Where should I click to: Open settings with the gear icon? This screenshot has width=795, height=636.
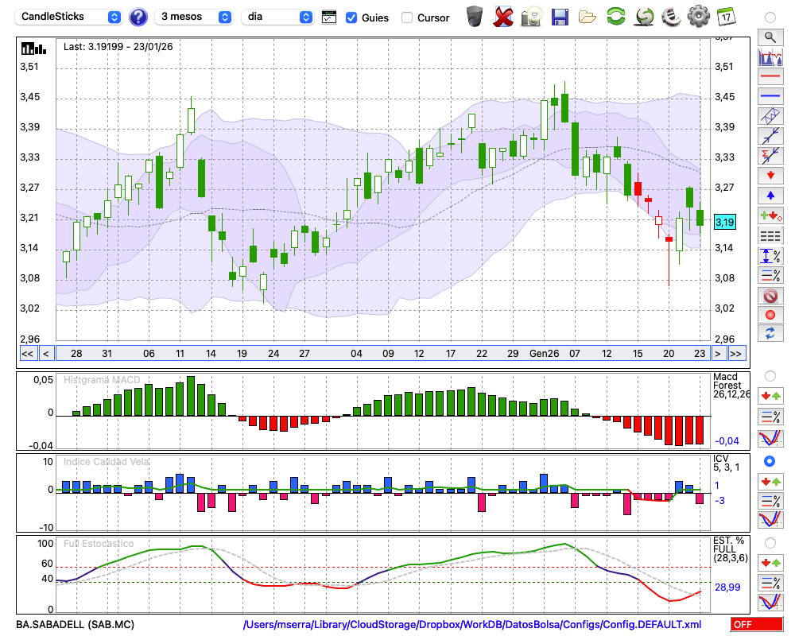pos(698,17)
